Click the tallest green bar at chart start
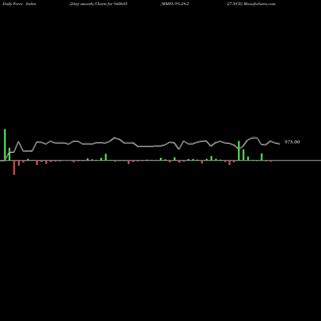This screenshot has width=321, height=321. coord(5,145)
